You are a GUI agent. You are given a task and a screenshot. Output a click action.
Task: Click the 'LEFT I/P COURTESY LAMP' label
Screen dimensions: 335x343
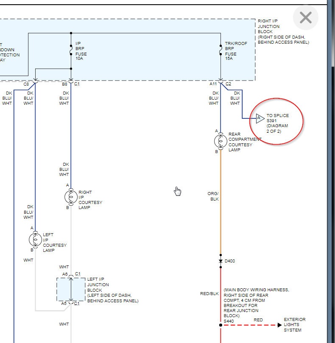point(55,243)
